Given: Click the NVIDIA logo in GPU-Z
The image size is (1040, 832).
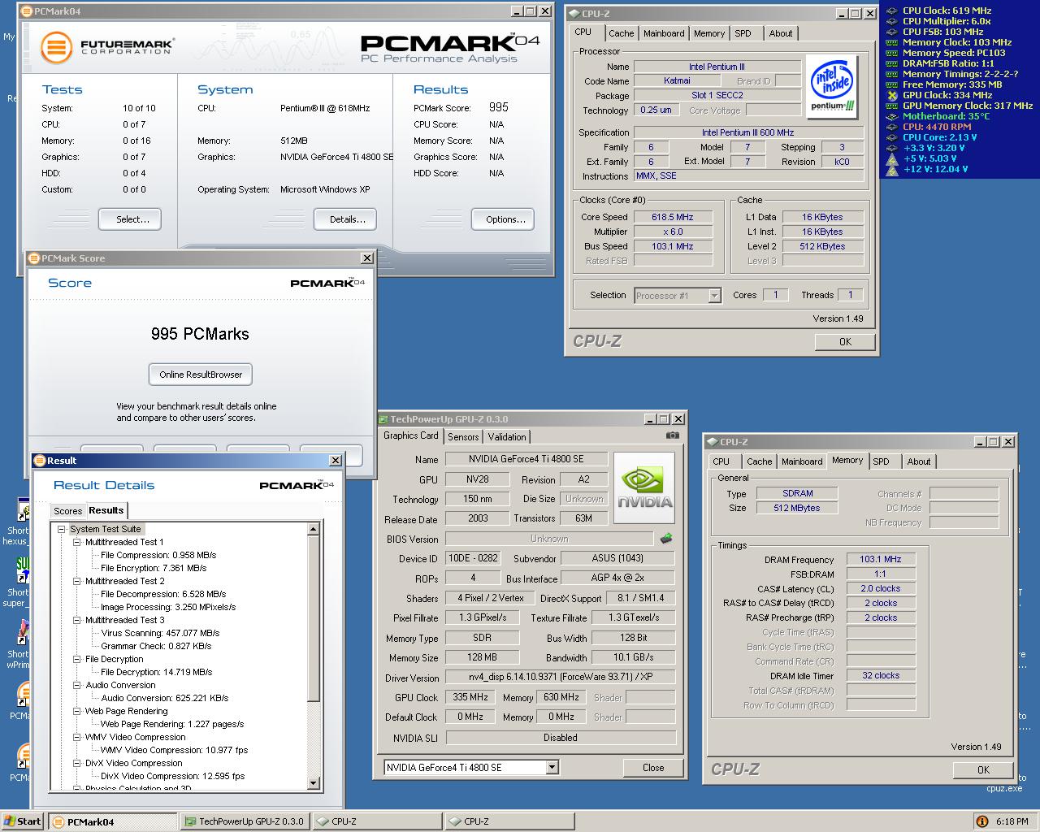Looking at the screenshot, I should point(643,488).
